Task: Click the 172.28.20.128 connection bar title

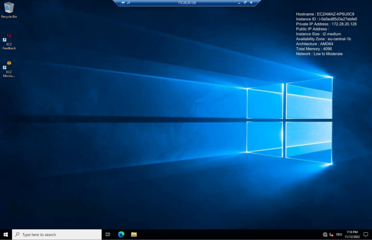Action: point(186,2)
